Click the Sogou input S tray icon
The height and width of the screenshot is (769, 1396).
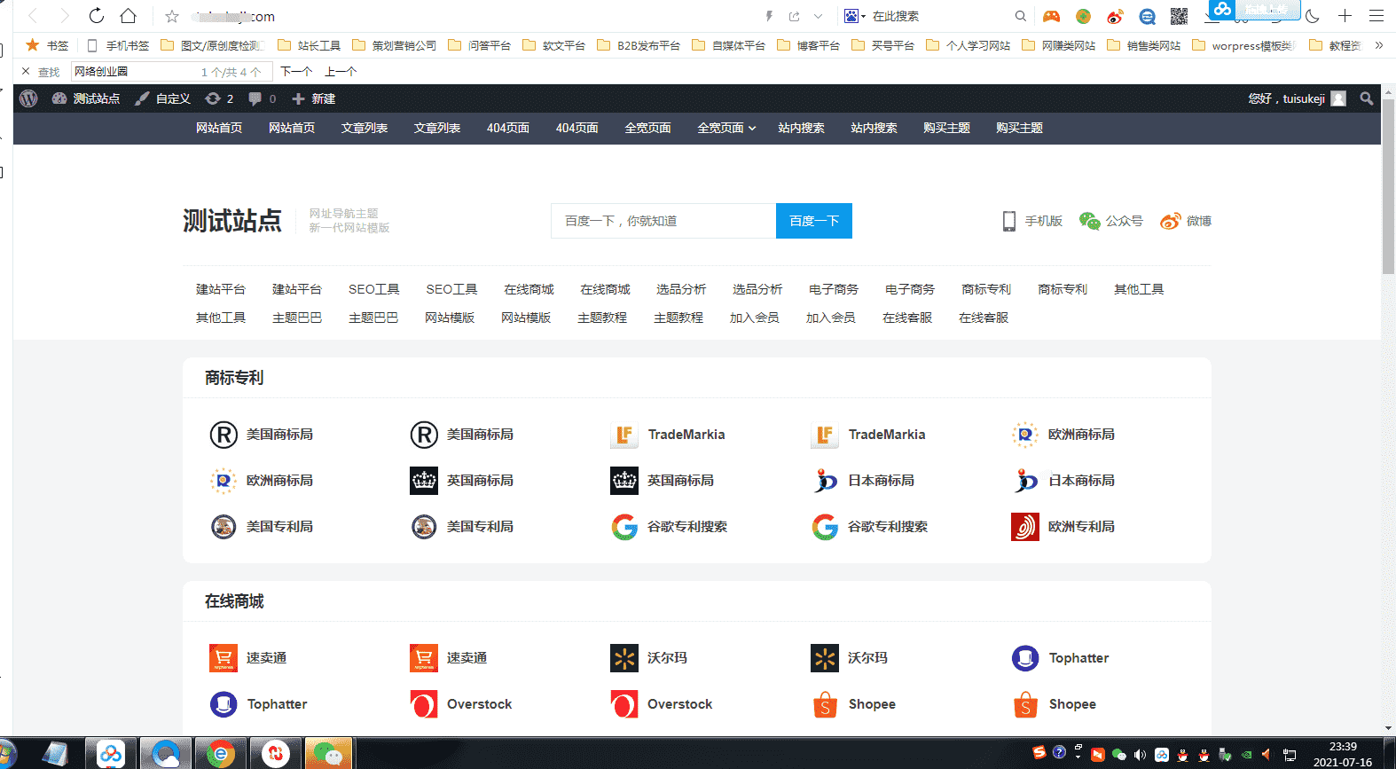pyautogui.click(x=1039, y=753)
